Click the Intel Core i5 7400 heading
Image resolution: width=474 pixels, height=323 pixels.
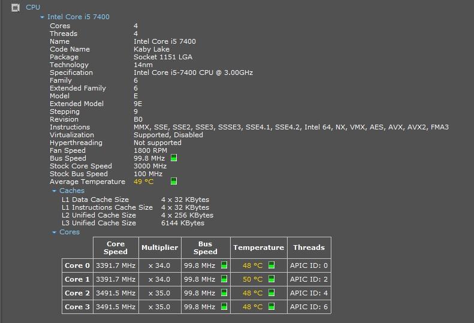(79, 17)
